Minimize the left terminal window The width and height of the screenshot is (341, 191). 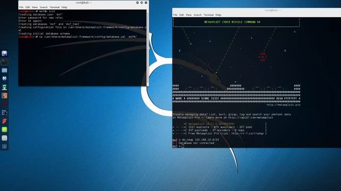(137, 3)
